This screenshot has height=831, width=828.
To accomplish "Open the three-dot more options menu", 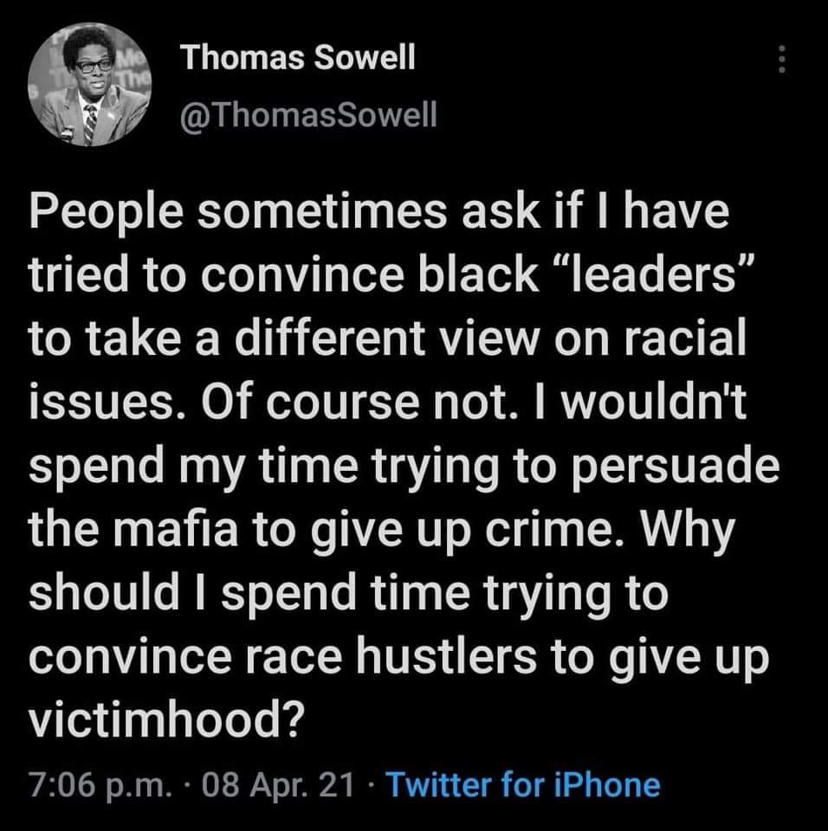I will click(780, 60).
